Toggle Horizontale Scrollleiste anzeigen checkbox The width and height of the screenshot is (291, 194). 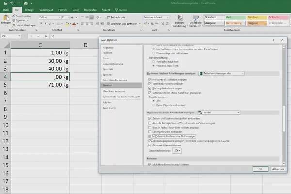point(149,79)
